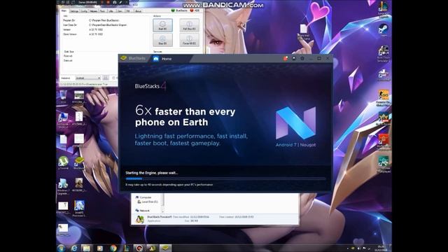Viewport: 448px width, 252px height.
Task: Open the Counter-Strike Global Offensive shortcut
Action: 383,98
